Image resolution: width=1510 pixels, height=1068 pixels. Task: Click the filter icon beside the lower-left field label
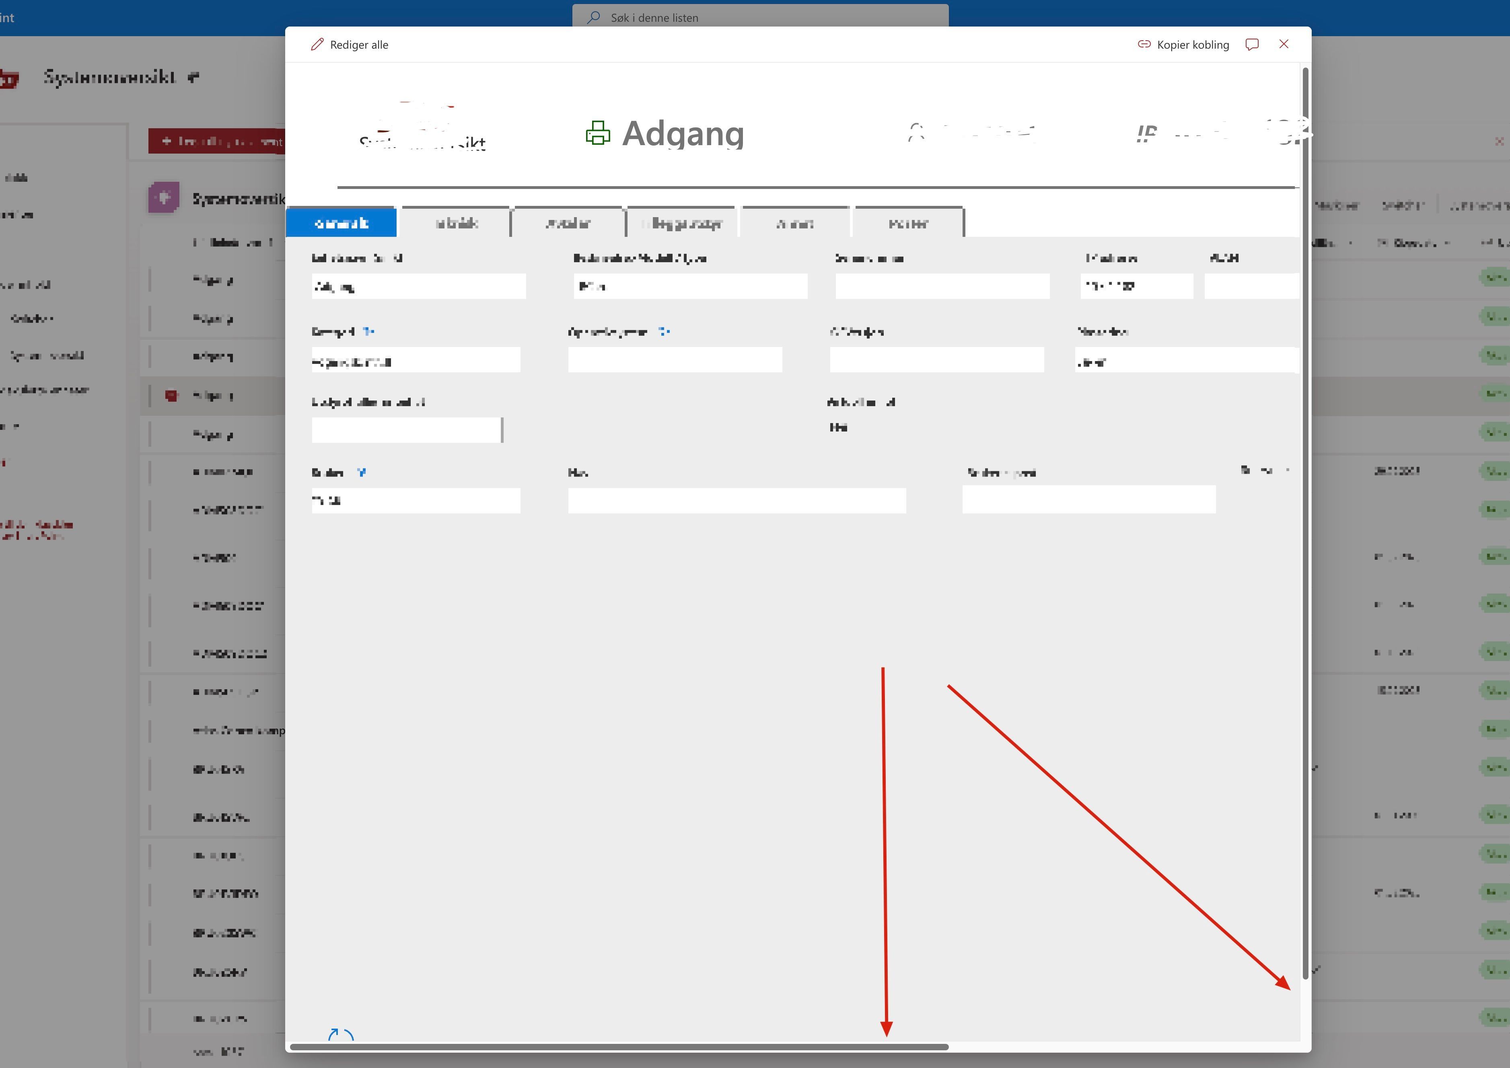coord(361,472)
